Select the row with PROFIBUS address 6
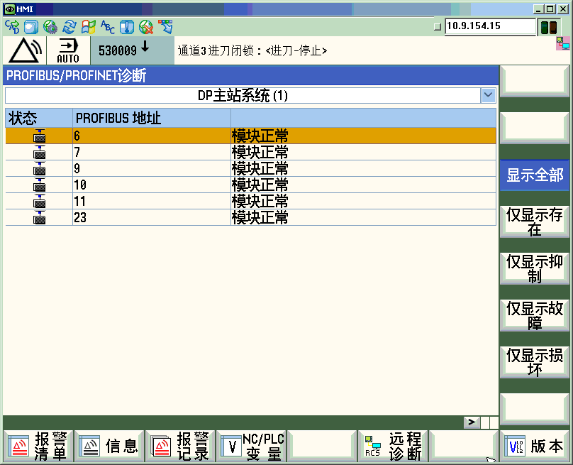 click(x=251, y=136)
